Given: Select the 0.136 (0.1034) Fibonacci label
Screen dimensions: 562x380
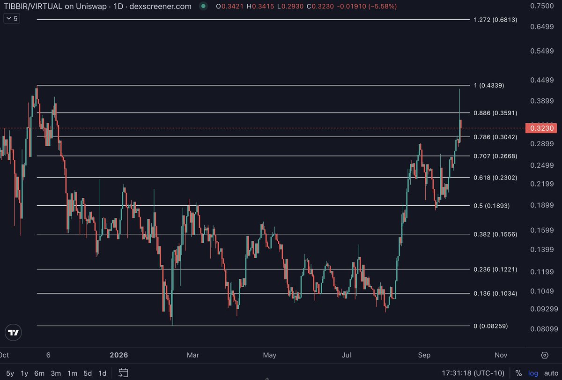Looking at the screenshot, I should coord(495,294).
